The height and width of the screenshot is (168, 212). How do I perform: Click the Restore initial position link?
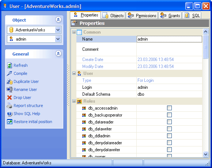[33, 122]
